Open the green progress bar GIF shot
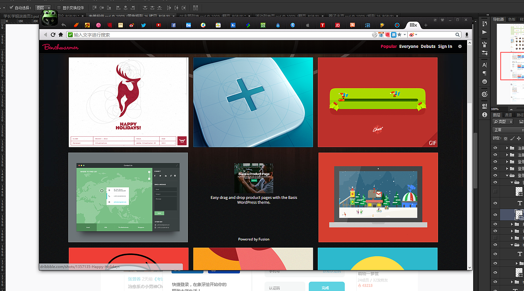Viewport: 524px width, 291px height. 378,102
